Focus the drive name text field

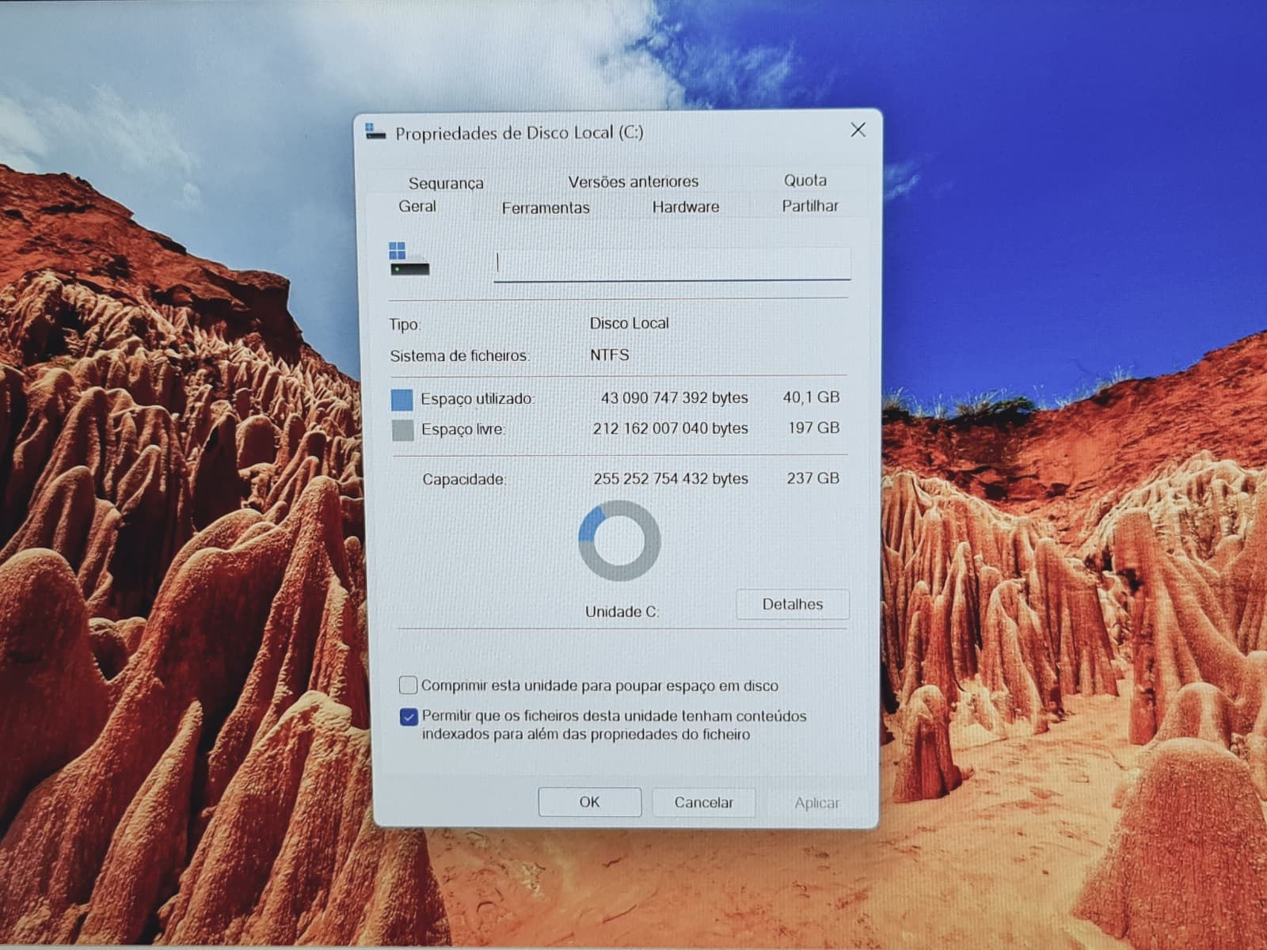[x=672, y=264]
